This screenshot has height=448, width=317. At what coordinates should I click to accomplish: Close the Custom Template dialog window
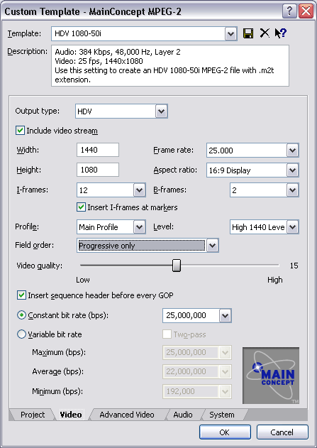click(x=306, y=11)
